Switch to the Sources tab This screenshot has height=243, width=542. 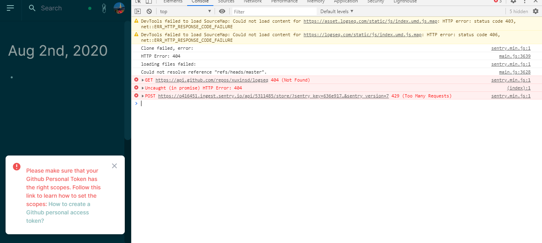tap(226, 2)
